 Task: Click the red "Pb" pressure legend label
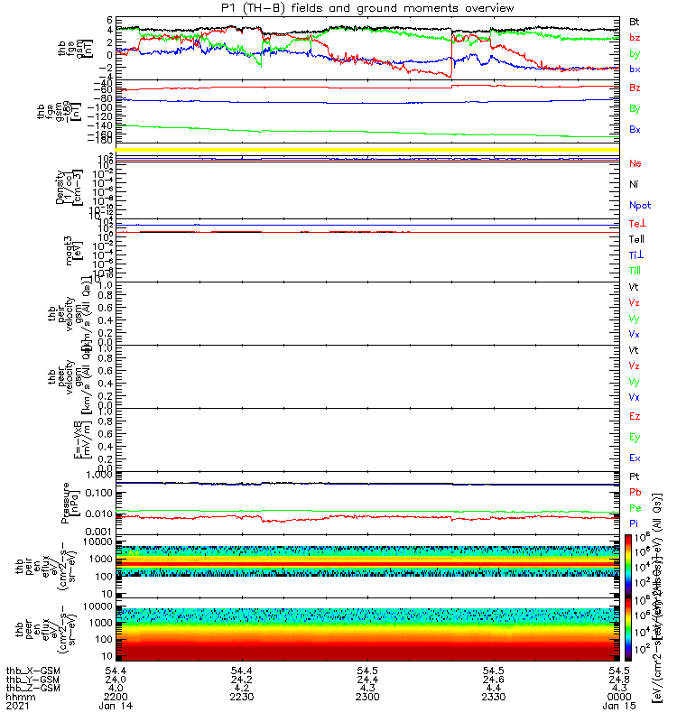click(x=635, y=492)
